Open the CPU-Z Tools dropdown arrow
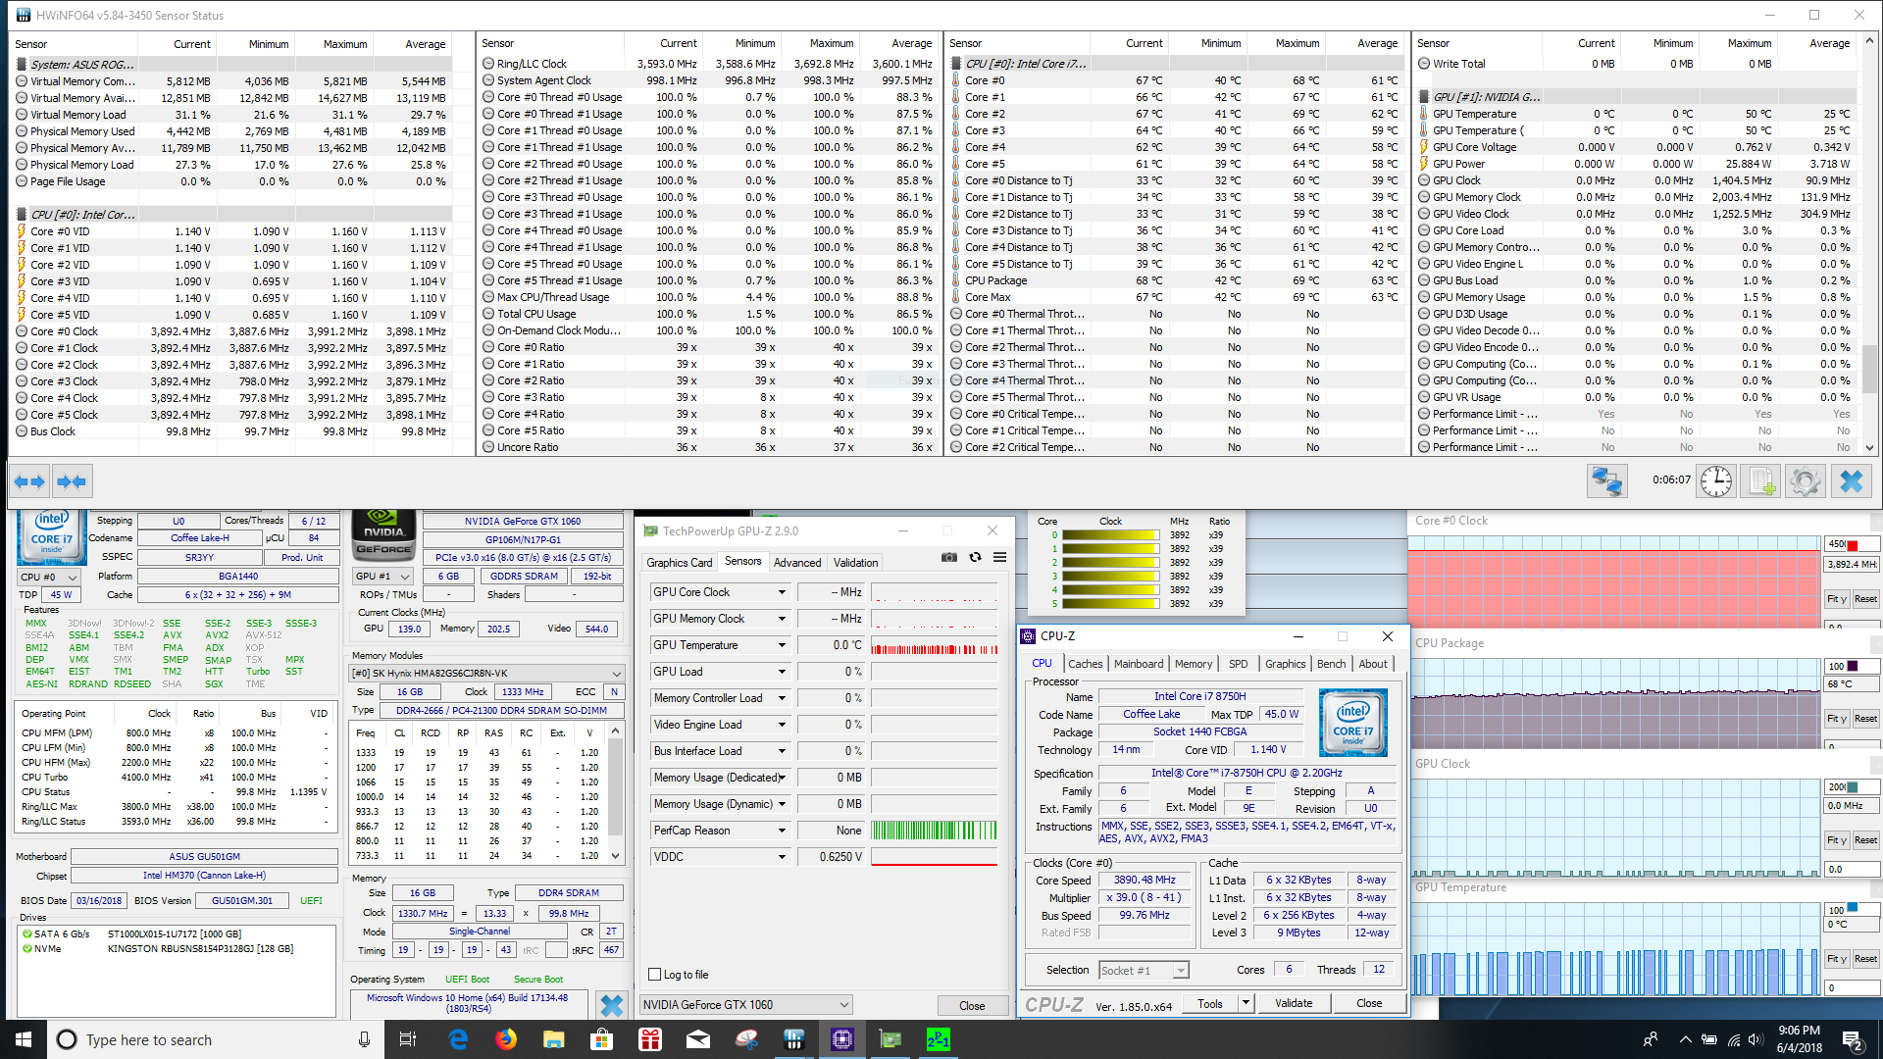1883x1059 pixels. click(x=1246, y=1003)
